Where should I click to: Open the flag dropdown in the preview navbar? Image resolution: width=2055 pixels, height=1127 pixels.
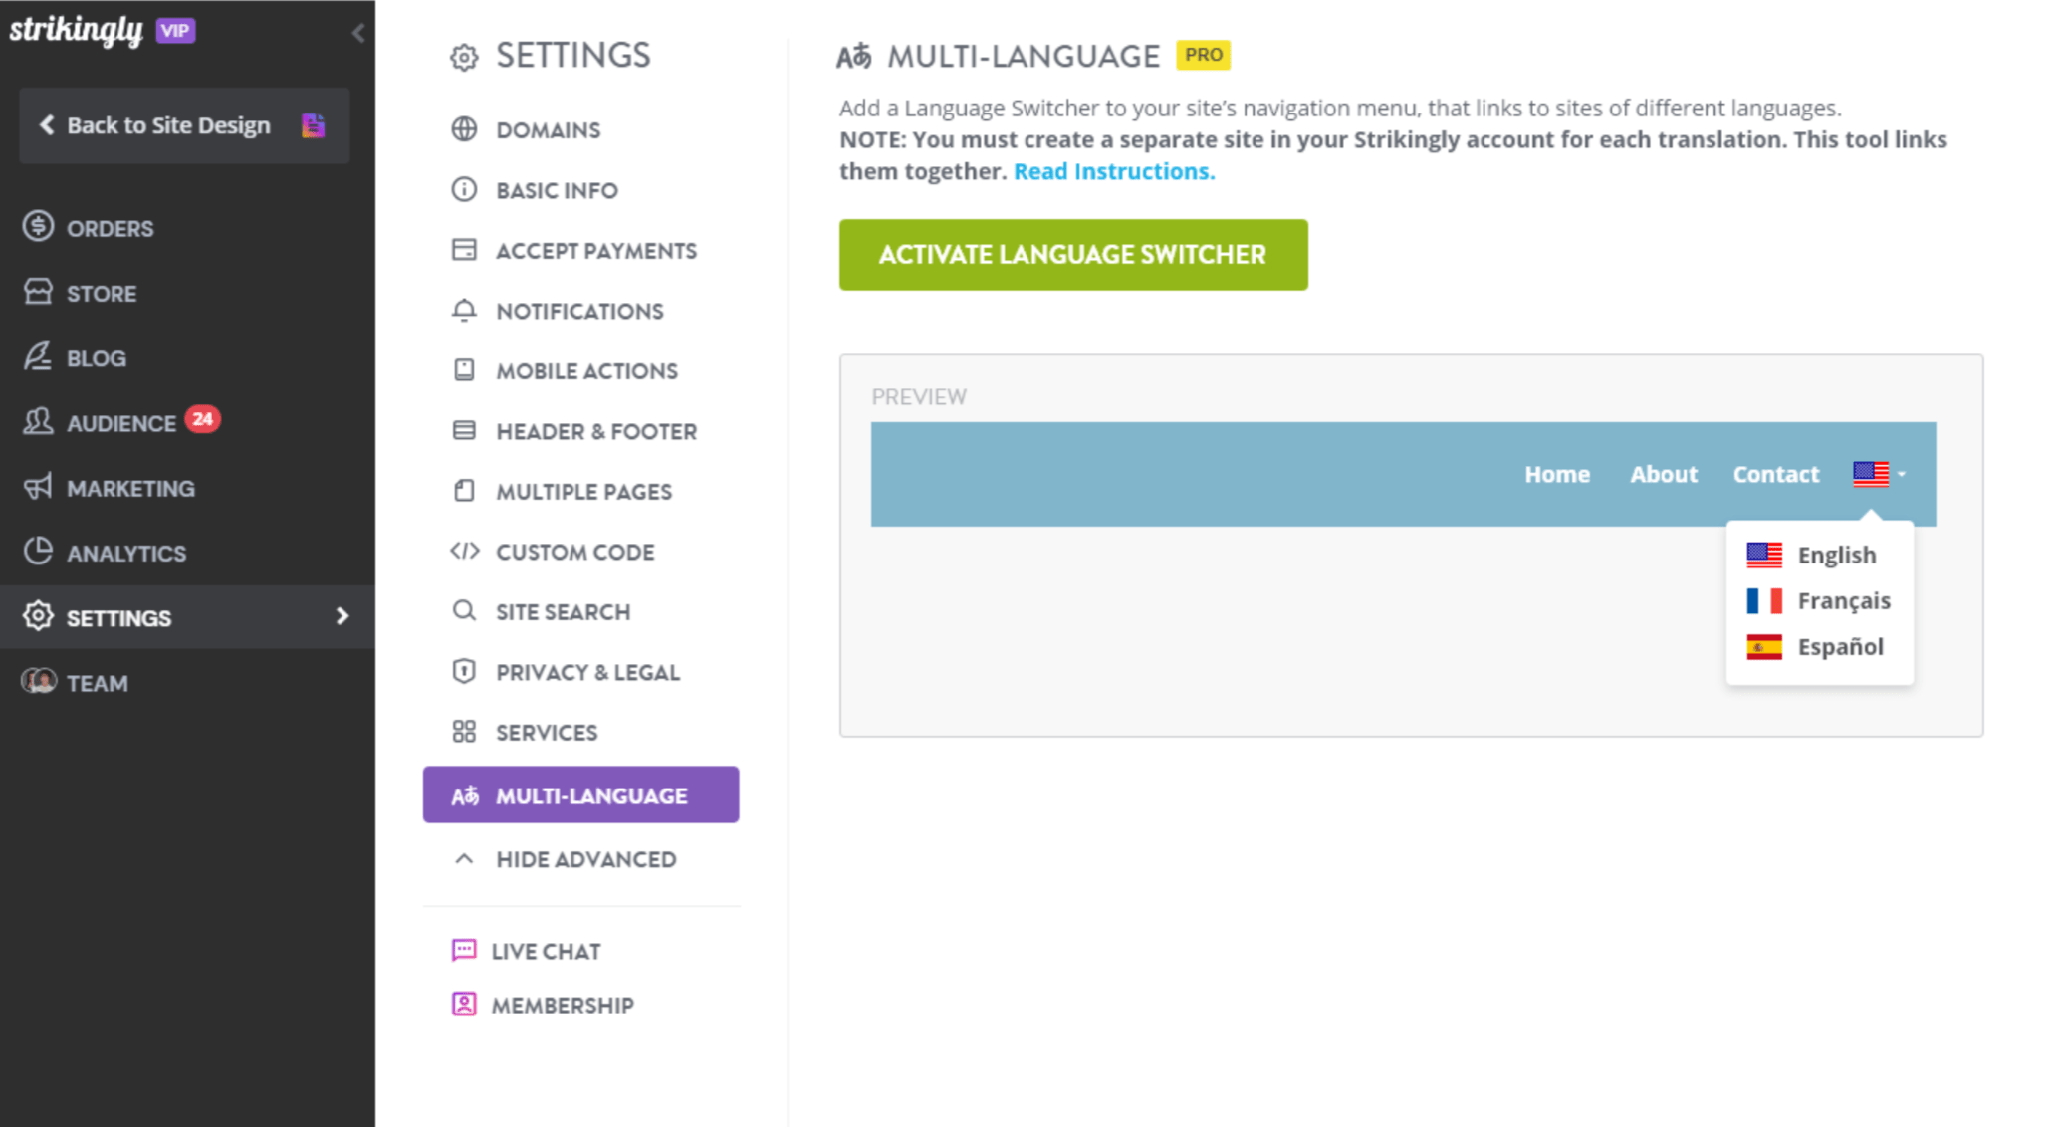click(1876, 475)
